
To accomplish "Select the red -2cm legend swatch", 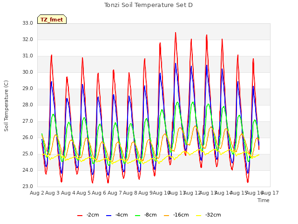I will (x=80, y=216).
